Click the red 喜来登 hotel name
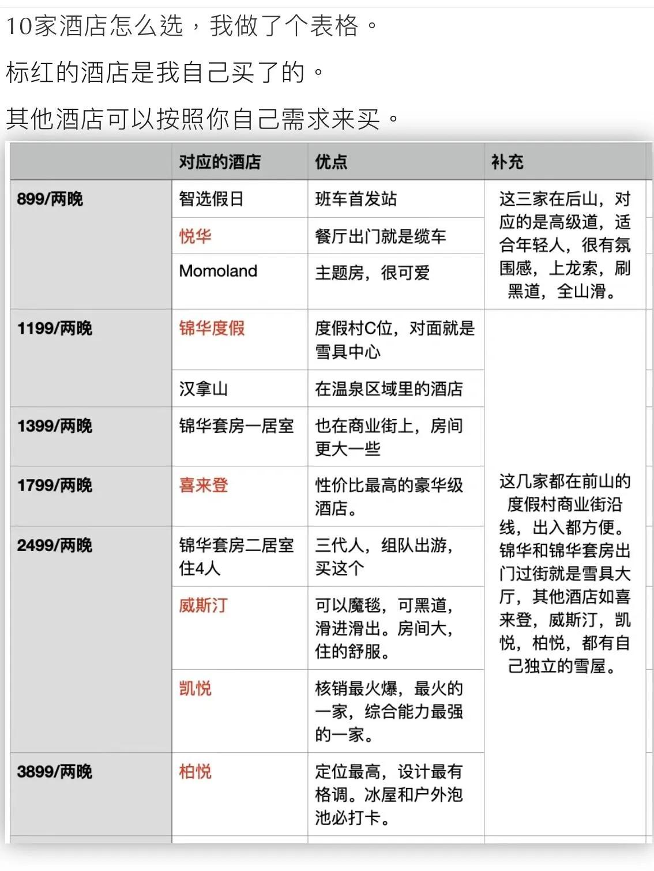 click(204, 485)
